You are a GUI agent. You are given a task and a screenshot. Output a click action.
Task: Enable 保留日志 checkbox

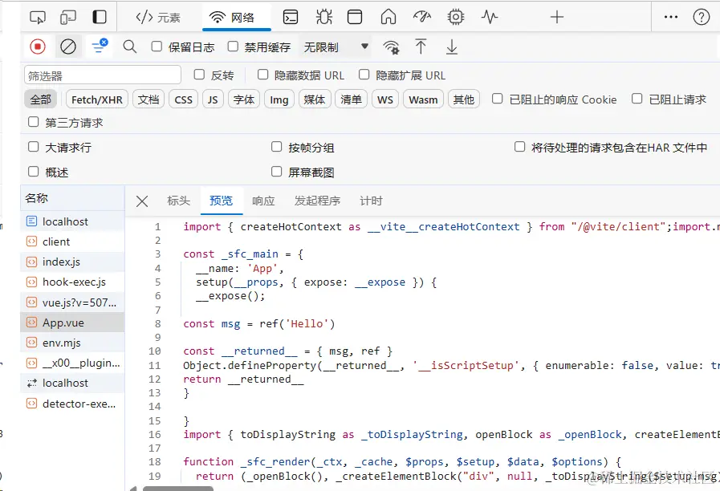pos(157,47)
